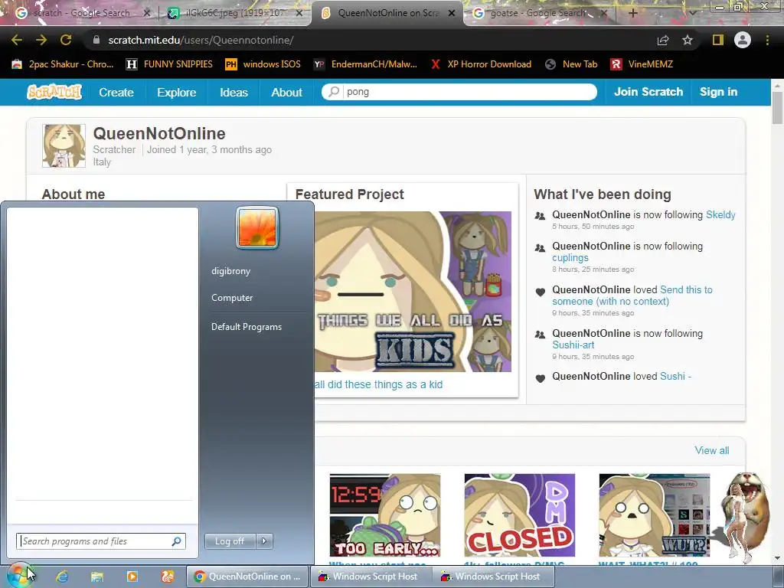Reload the Scratch page
This screenshot has width=784, height=588.
(66, 40)
